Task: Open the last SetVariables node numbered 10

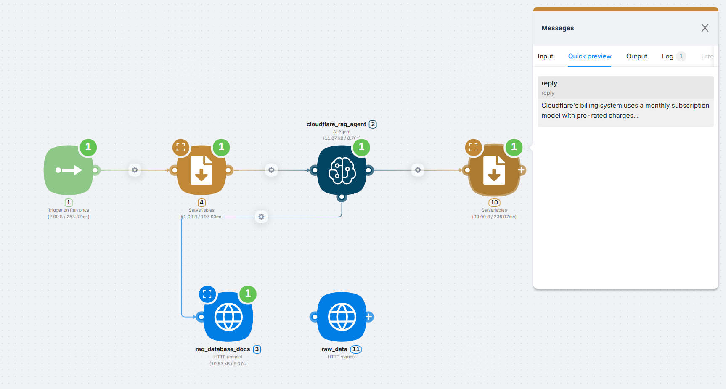Action: click(494, 170)
